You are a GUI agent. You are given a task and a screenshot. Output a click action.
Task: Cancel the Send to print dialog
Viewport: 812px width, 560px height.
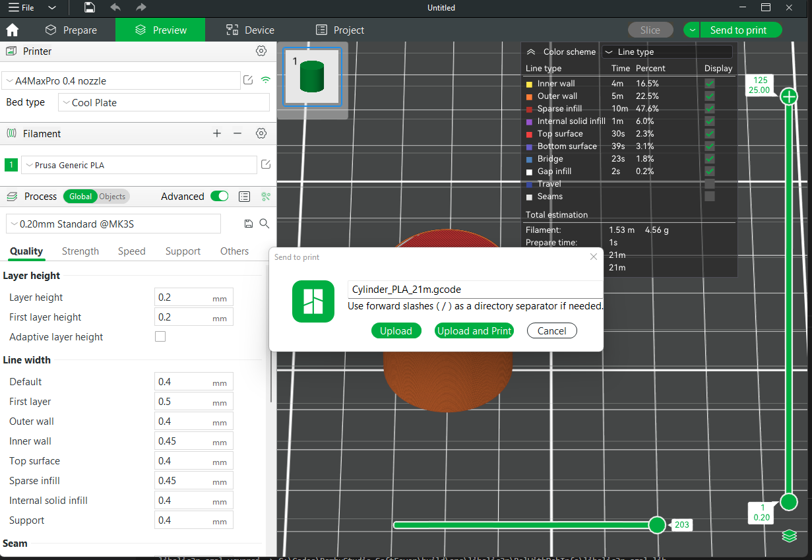[x=551, y=331]
